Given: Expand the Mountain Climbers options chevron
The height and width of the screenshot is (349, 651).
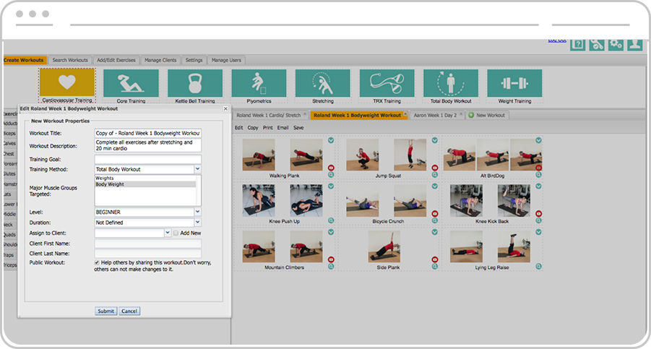Looking at the screenshot, I should (331, 232).
